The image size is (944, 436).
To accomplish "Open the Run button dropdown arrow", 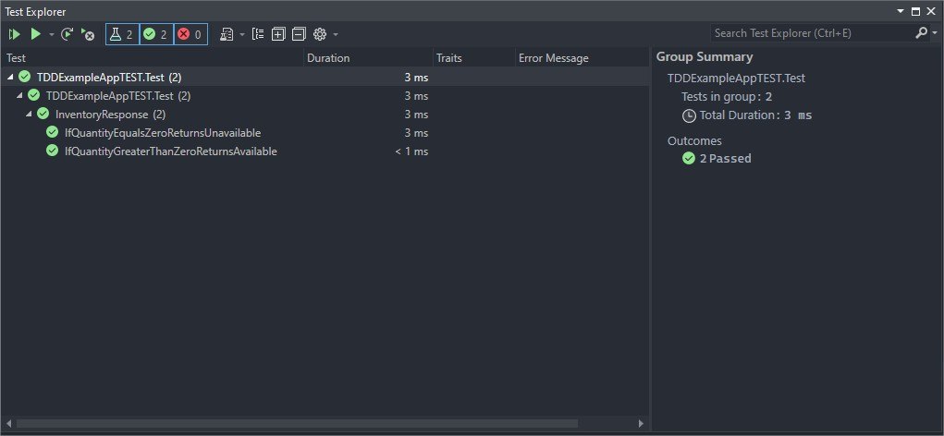I will (x=51, y=34).
